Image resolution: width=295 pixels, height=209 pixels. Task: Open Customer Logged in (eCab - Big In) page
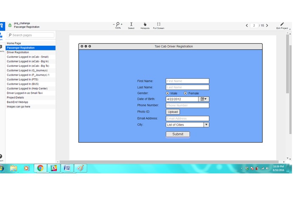31,61
